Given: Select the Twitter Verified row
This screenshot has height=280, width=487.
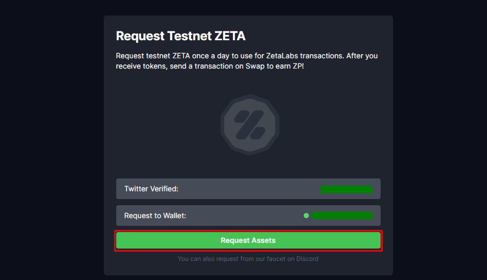Looking at the screenshot, I should click(248, 189).
